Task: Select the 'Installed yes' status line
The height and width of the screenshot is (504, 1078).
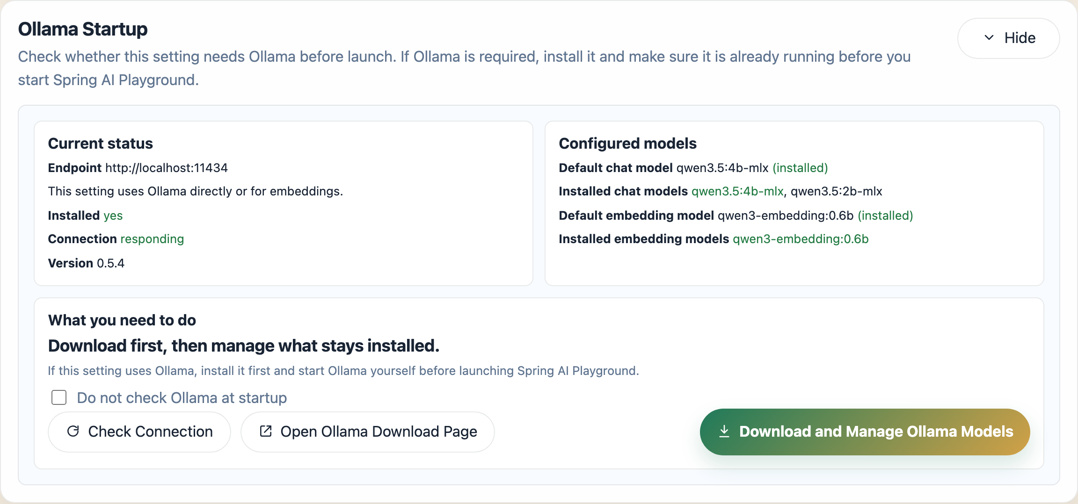Action: click(85, 216)
